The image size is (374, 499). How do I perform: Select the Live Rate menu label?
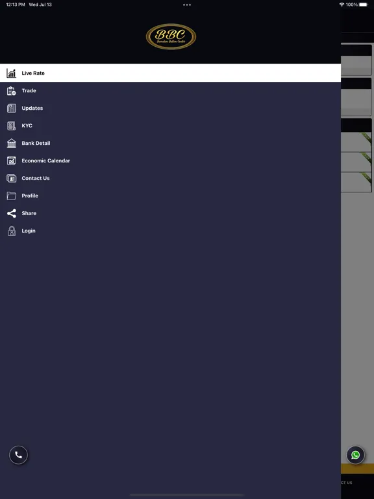coord(33,73)
